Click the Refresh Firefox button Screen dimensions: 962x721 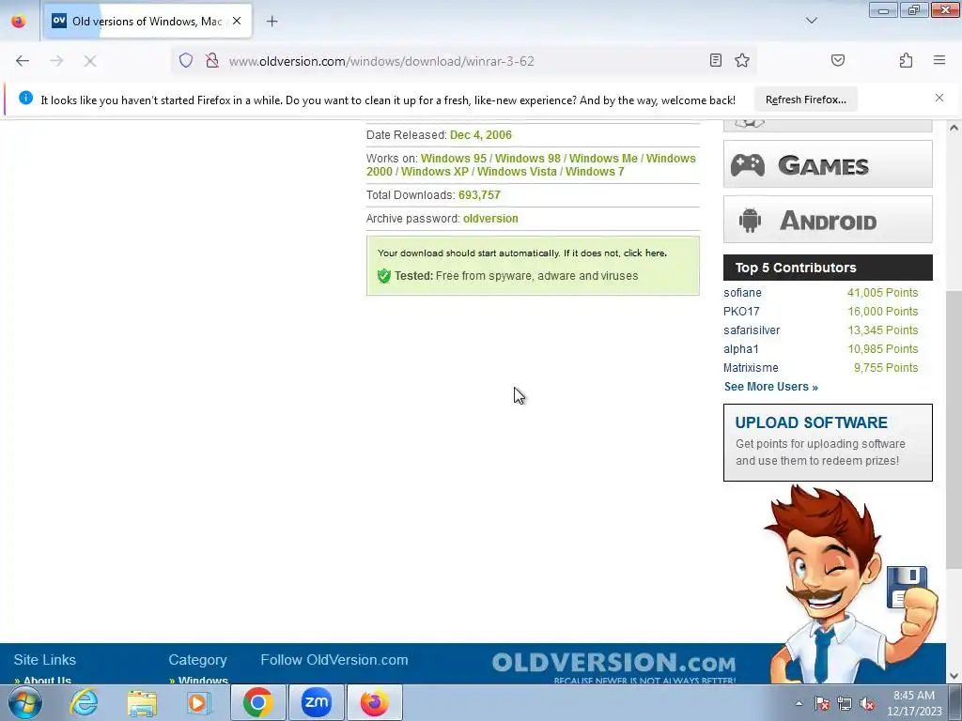(x=805, y=100)
